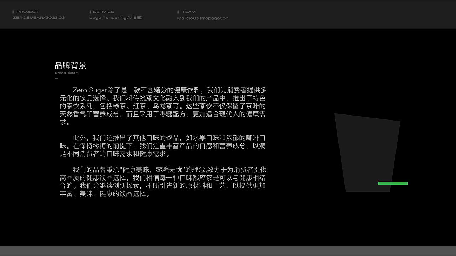Click the dark gray cup shape graphic
456x256 pixels.
(x=367, y=153)
